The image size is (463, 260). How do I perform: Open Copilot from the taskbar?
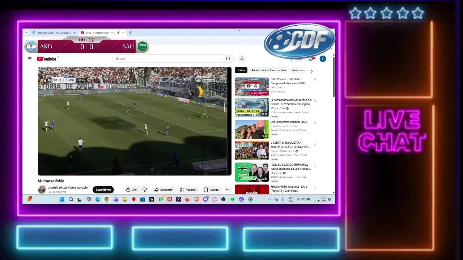click(x=89, y=199)
